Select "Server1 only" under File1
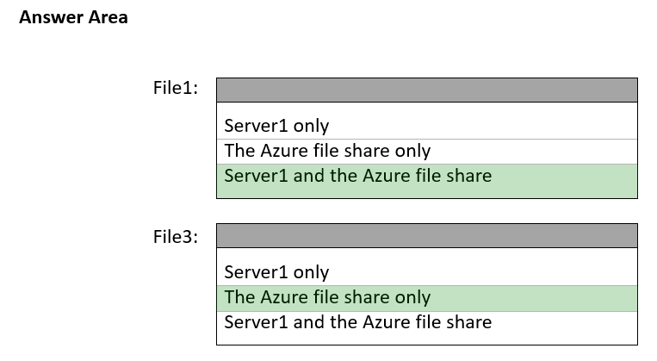This screenshot has width=657, height=361. (276, 126)
